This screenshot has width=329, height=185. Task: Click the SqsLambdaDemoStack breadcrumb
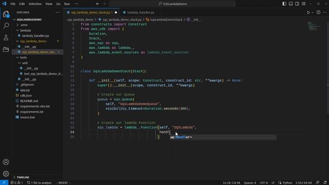pos(164,20)
